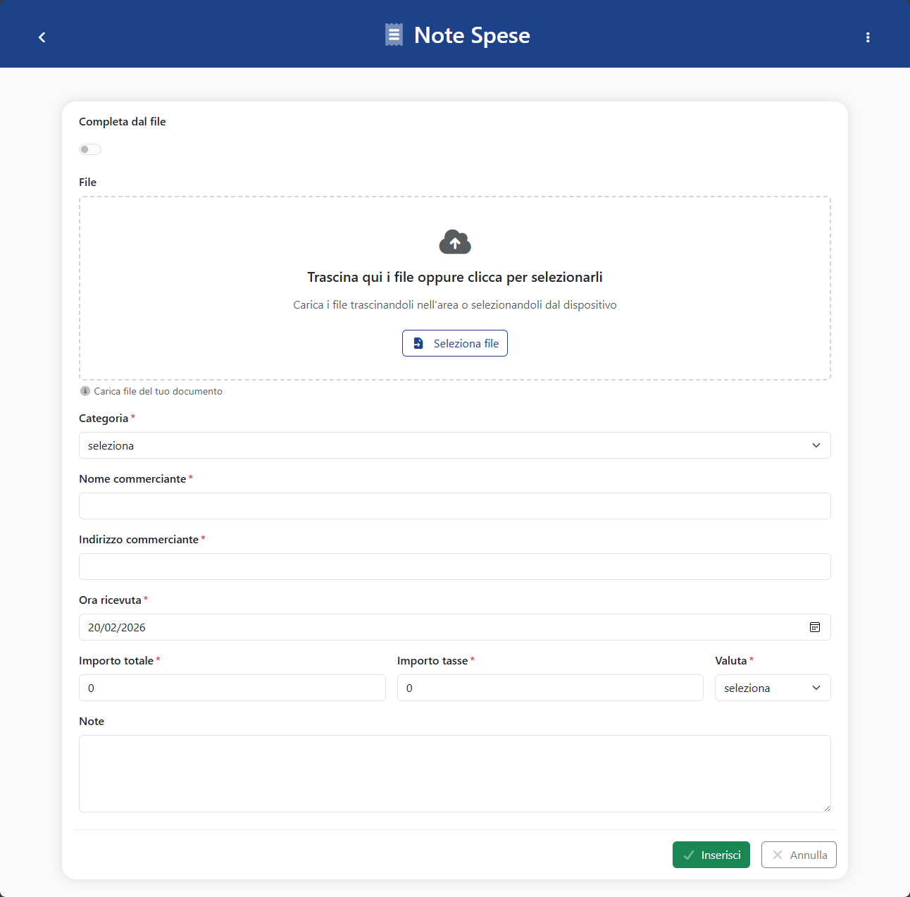Click file icon in Seleziona file button
The width and height of the screenshot is (910, 897).
418,343
